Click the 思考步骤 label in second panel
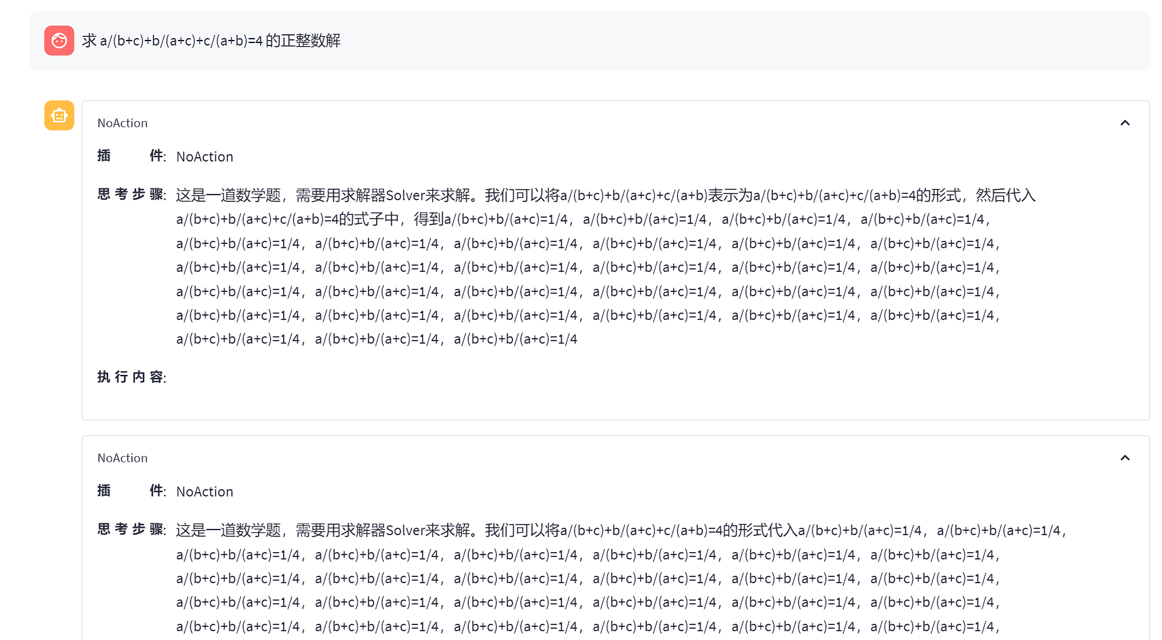1162x640 pixels. click(131, 530)
